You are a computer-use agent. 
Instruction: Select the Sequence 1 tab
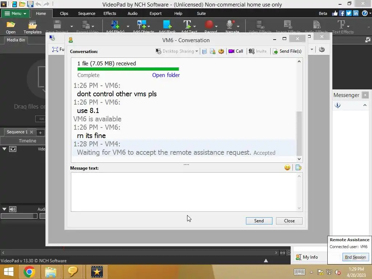pos(17,132)
